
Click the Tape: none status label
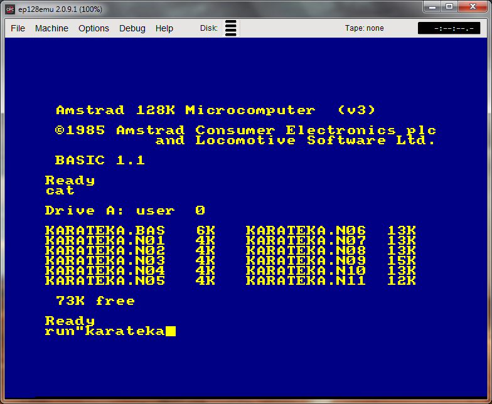pyautogui.click(x=364, y=28)
